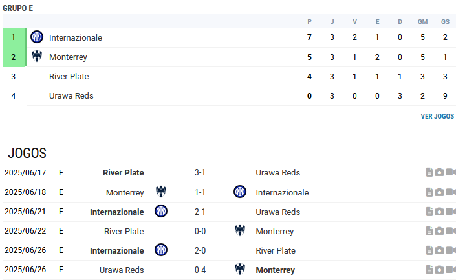Open video icon for Urawa Reds 0-4 Monterrey
The height and width of the screenshot is (280, 456).
tap(450, 270)
